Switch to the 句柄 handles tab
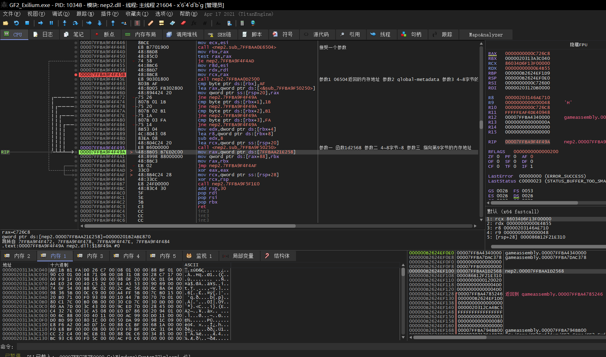606x357 pixels. pos(412,34)
